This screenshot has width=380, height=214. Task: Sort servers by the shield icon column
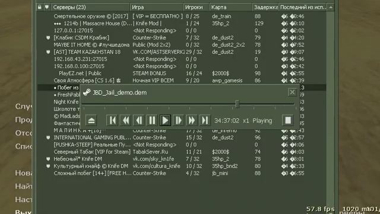47,7
